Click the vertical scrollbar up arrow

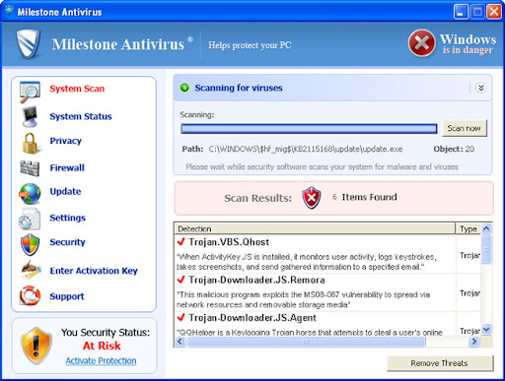486,228
